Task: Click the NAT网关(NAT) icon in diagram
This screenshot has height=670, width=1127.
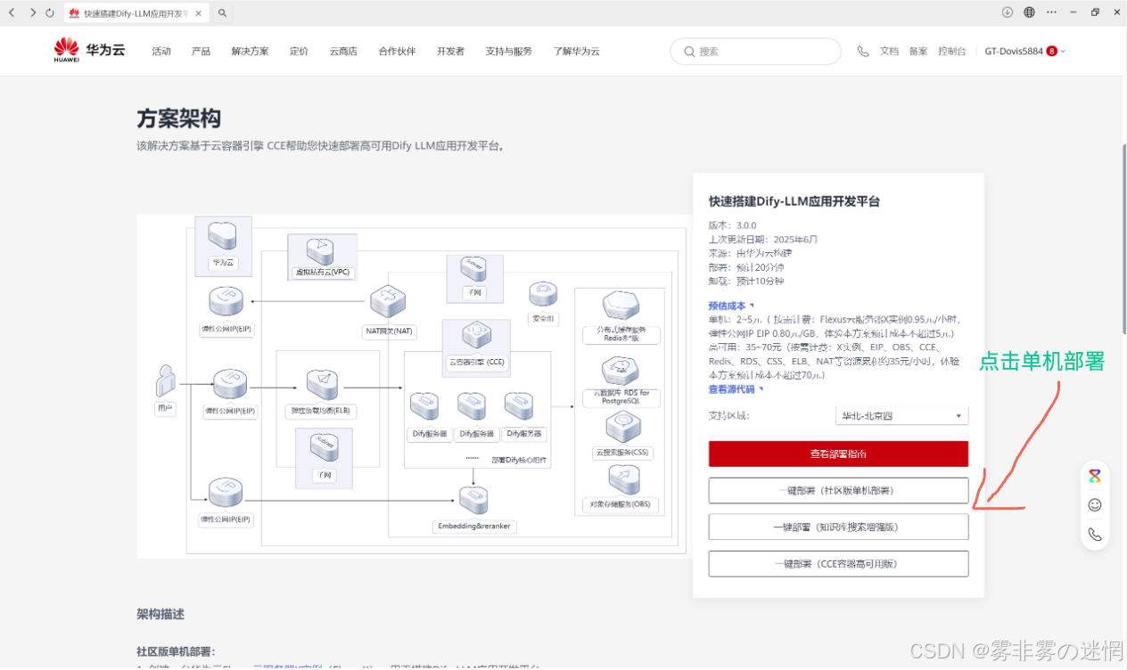Action: tap(389, 302)
